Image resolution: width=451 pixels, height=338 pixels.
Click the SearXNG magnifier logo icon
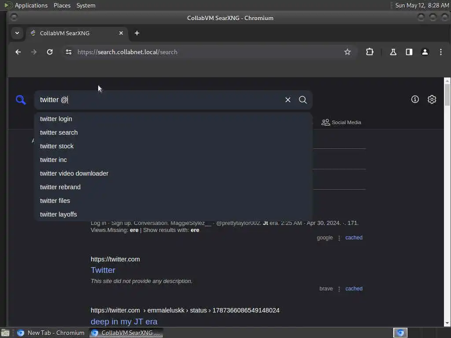[x=21, y=100]
